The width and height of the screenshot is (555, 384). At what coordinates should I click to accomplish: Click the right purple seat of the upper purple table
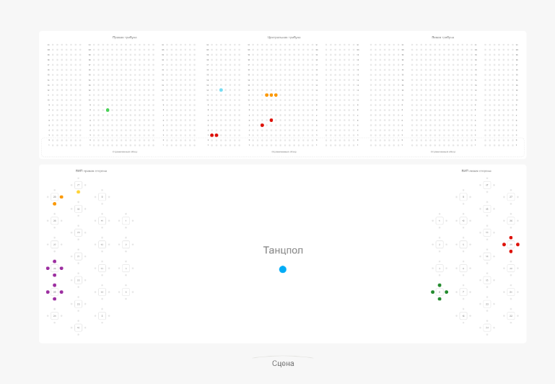click(61, 269)
